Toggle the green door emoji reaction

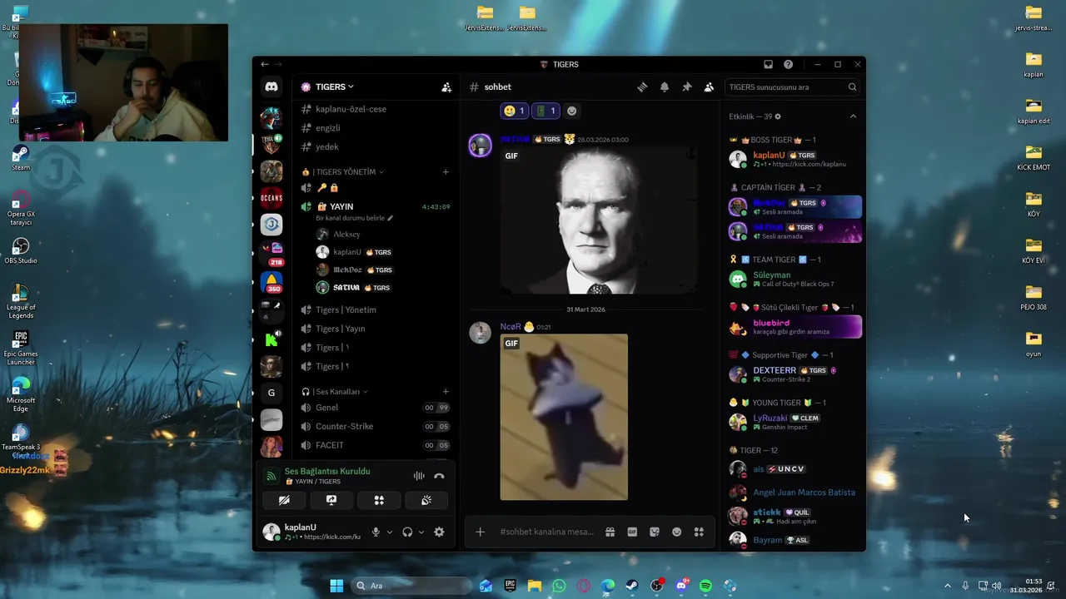(545, 111)
